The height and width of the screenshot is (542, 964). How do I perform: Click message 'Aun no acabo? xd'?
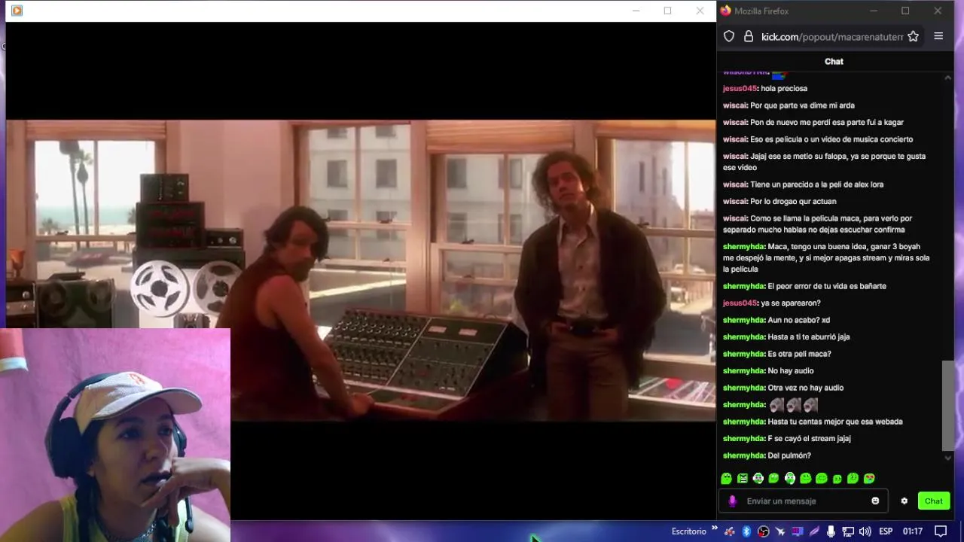tap(798, 320)
